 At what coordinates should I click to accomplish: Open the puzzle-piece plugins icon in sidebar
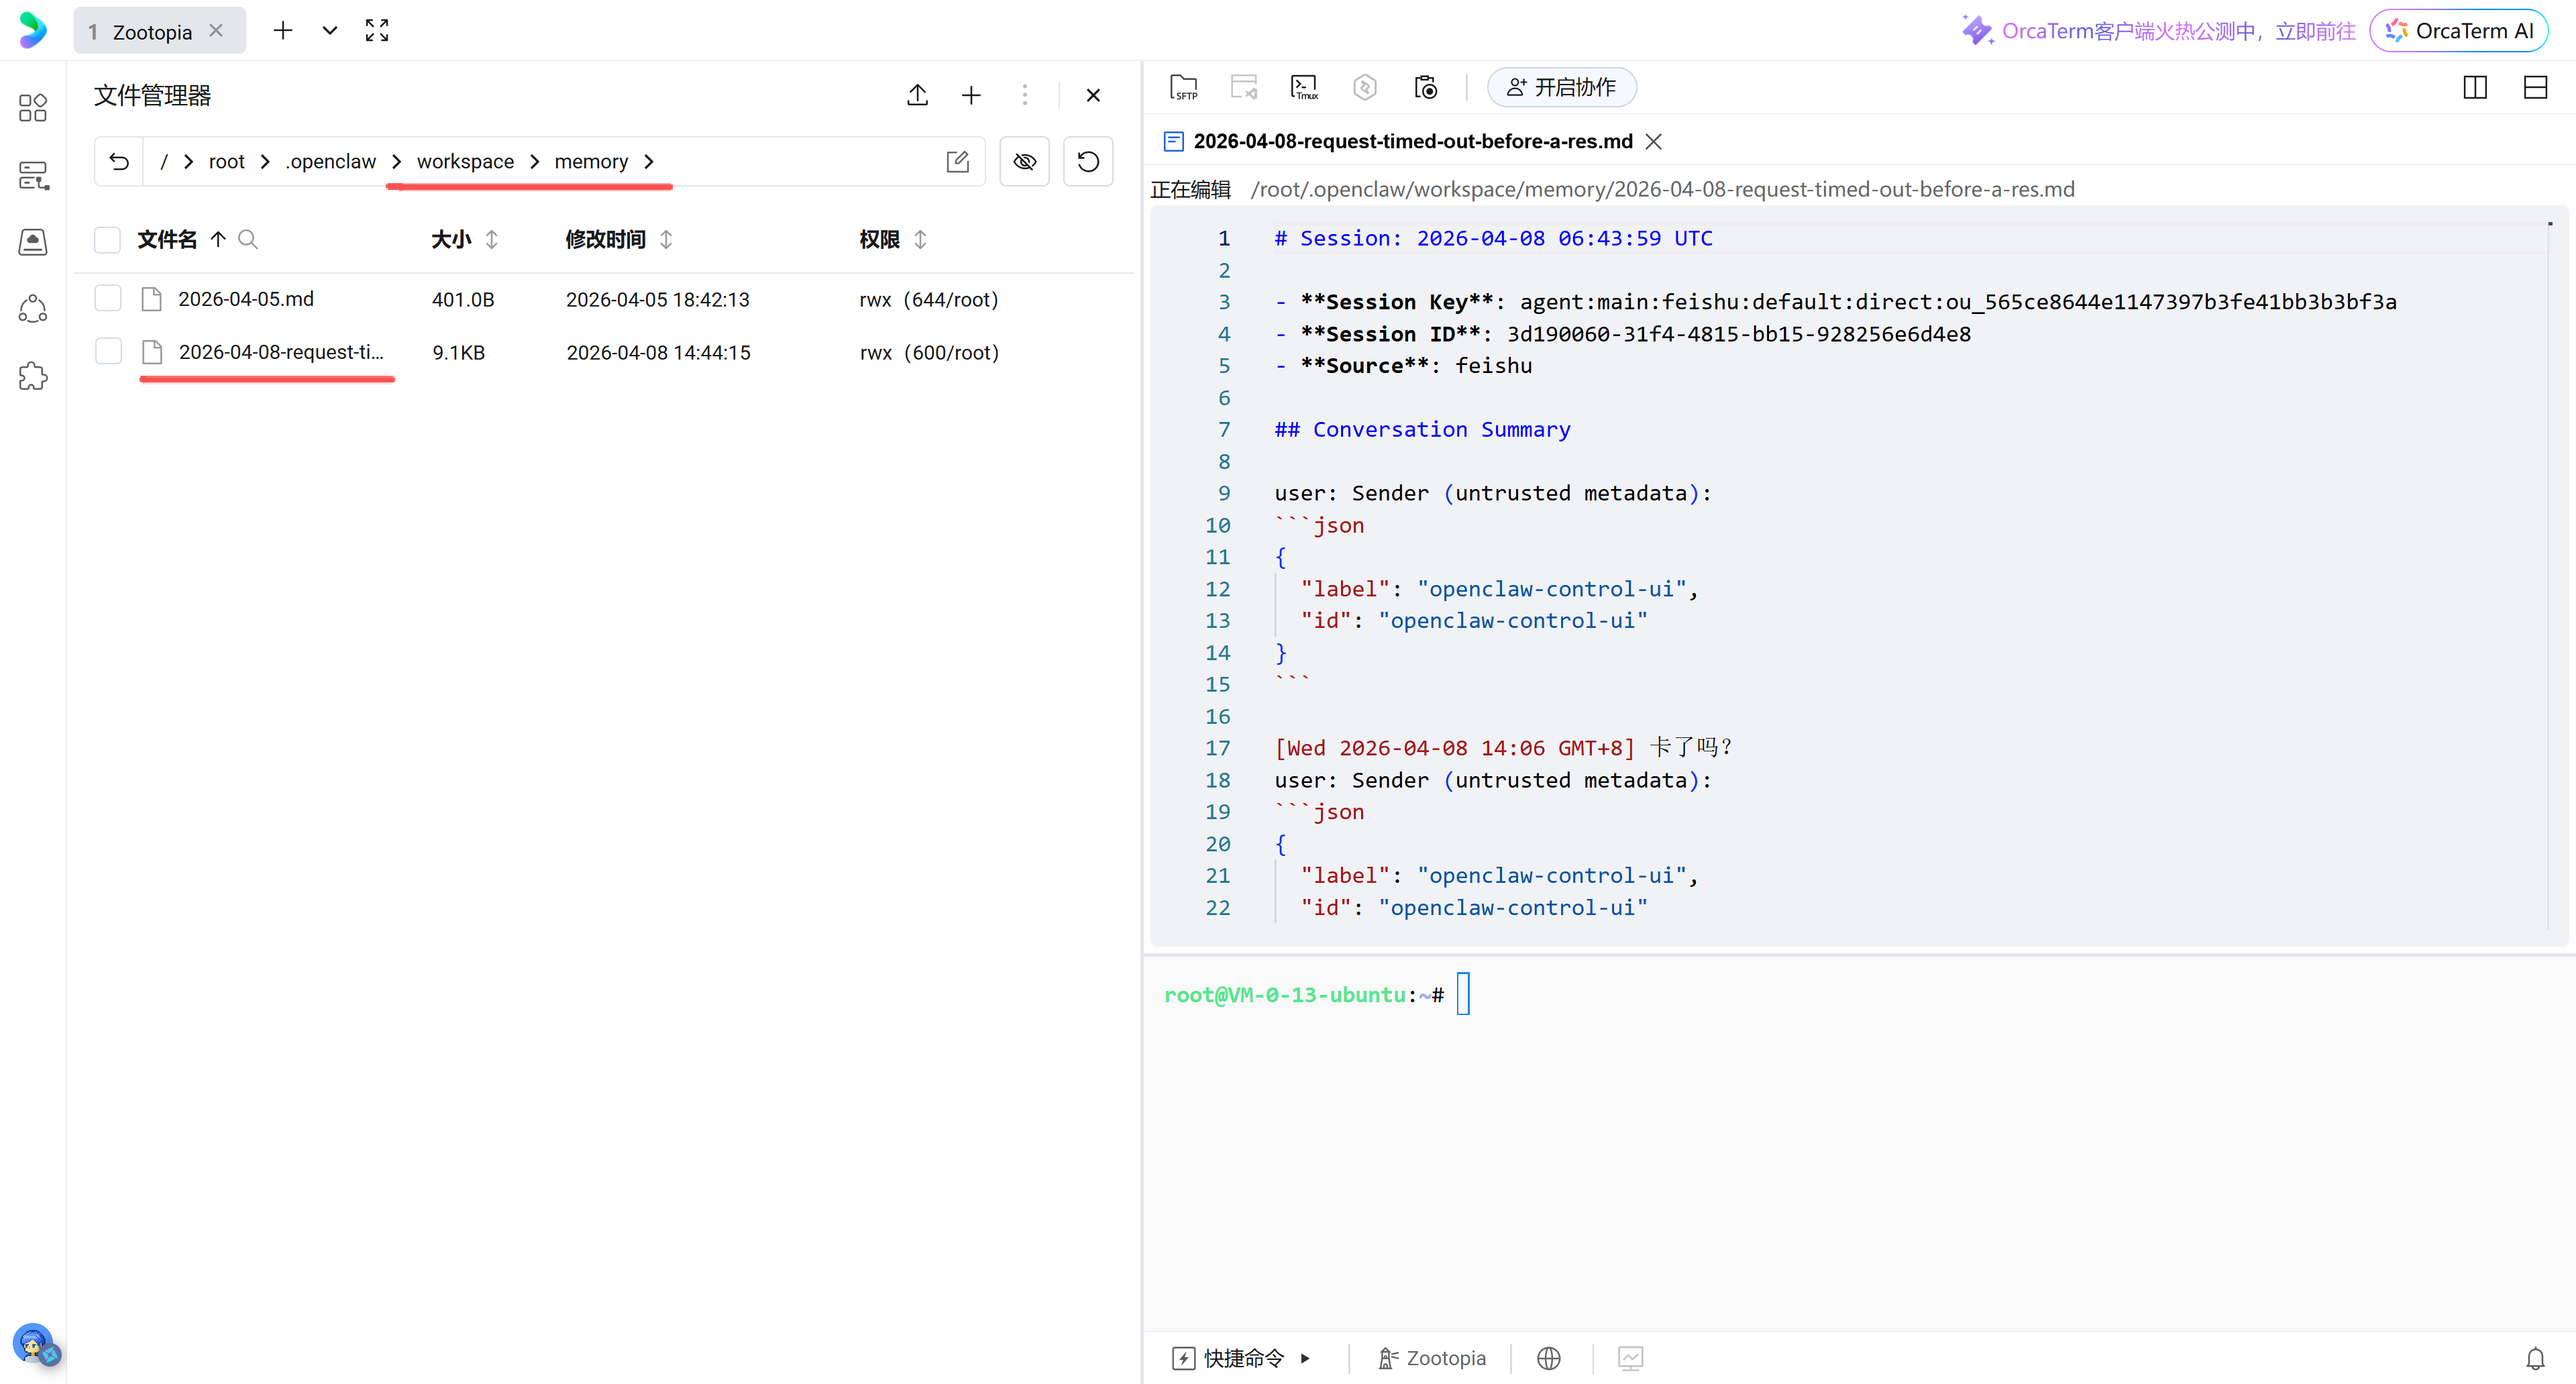33,376
